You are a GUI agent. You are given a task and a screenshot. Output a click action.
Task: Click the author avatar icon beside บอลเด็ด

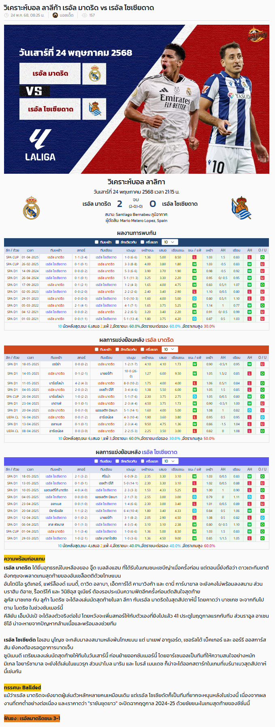tap(55, 15)
